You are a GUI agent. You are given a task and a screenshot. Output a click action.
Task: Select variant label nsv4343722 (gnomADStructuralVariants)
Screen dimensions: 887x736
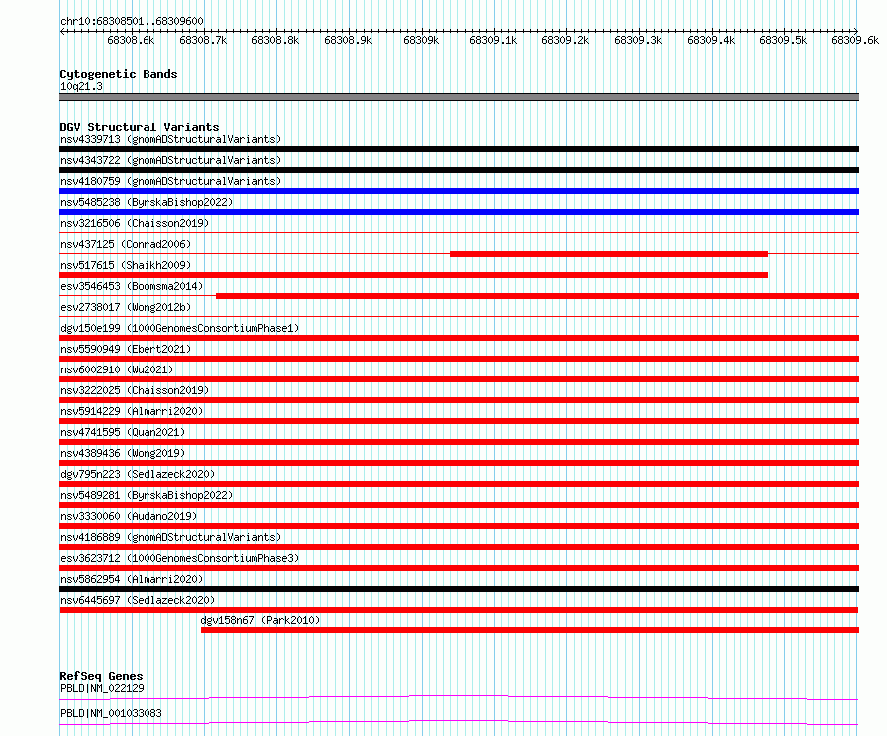tap(170, 160)
